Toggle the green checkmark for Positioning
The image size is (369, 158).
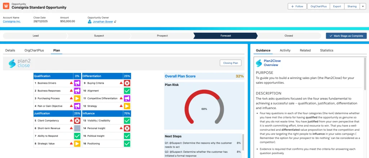coord(127,144)
